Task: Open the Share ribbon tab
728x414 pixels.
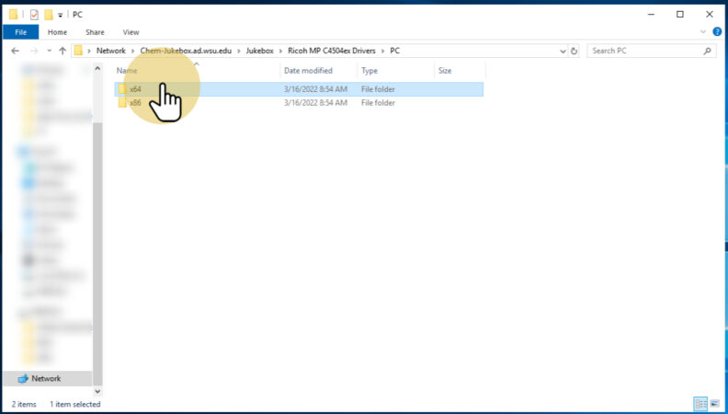Action: coord(95,31)
